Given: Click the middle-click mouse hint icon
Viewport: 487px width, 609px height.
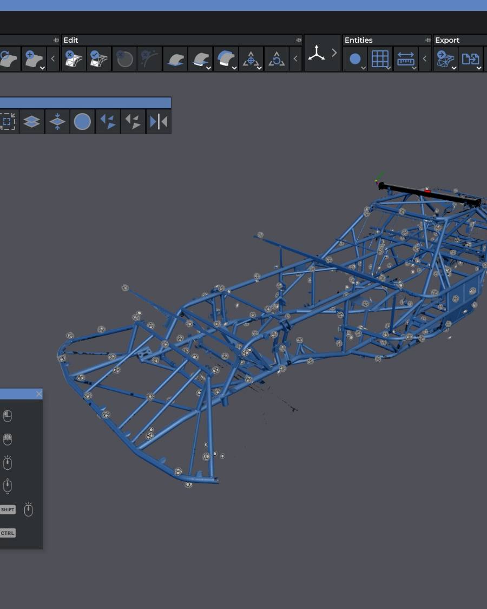Looking at the screenshot, I should point(8,463).
